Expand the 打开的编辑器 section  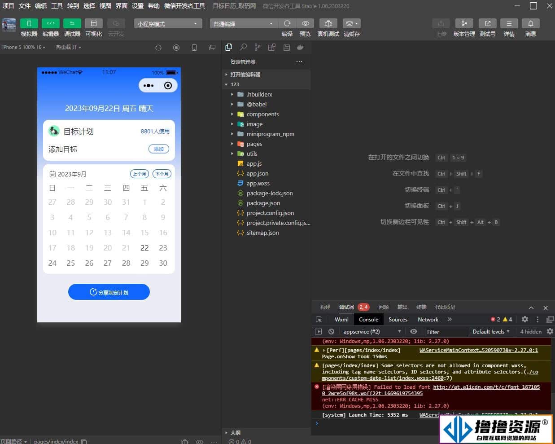click(267, 75)
